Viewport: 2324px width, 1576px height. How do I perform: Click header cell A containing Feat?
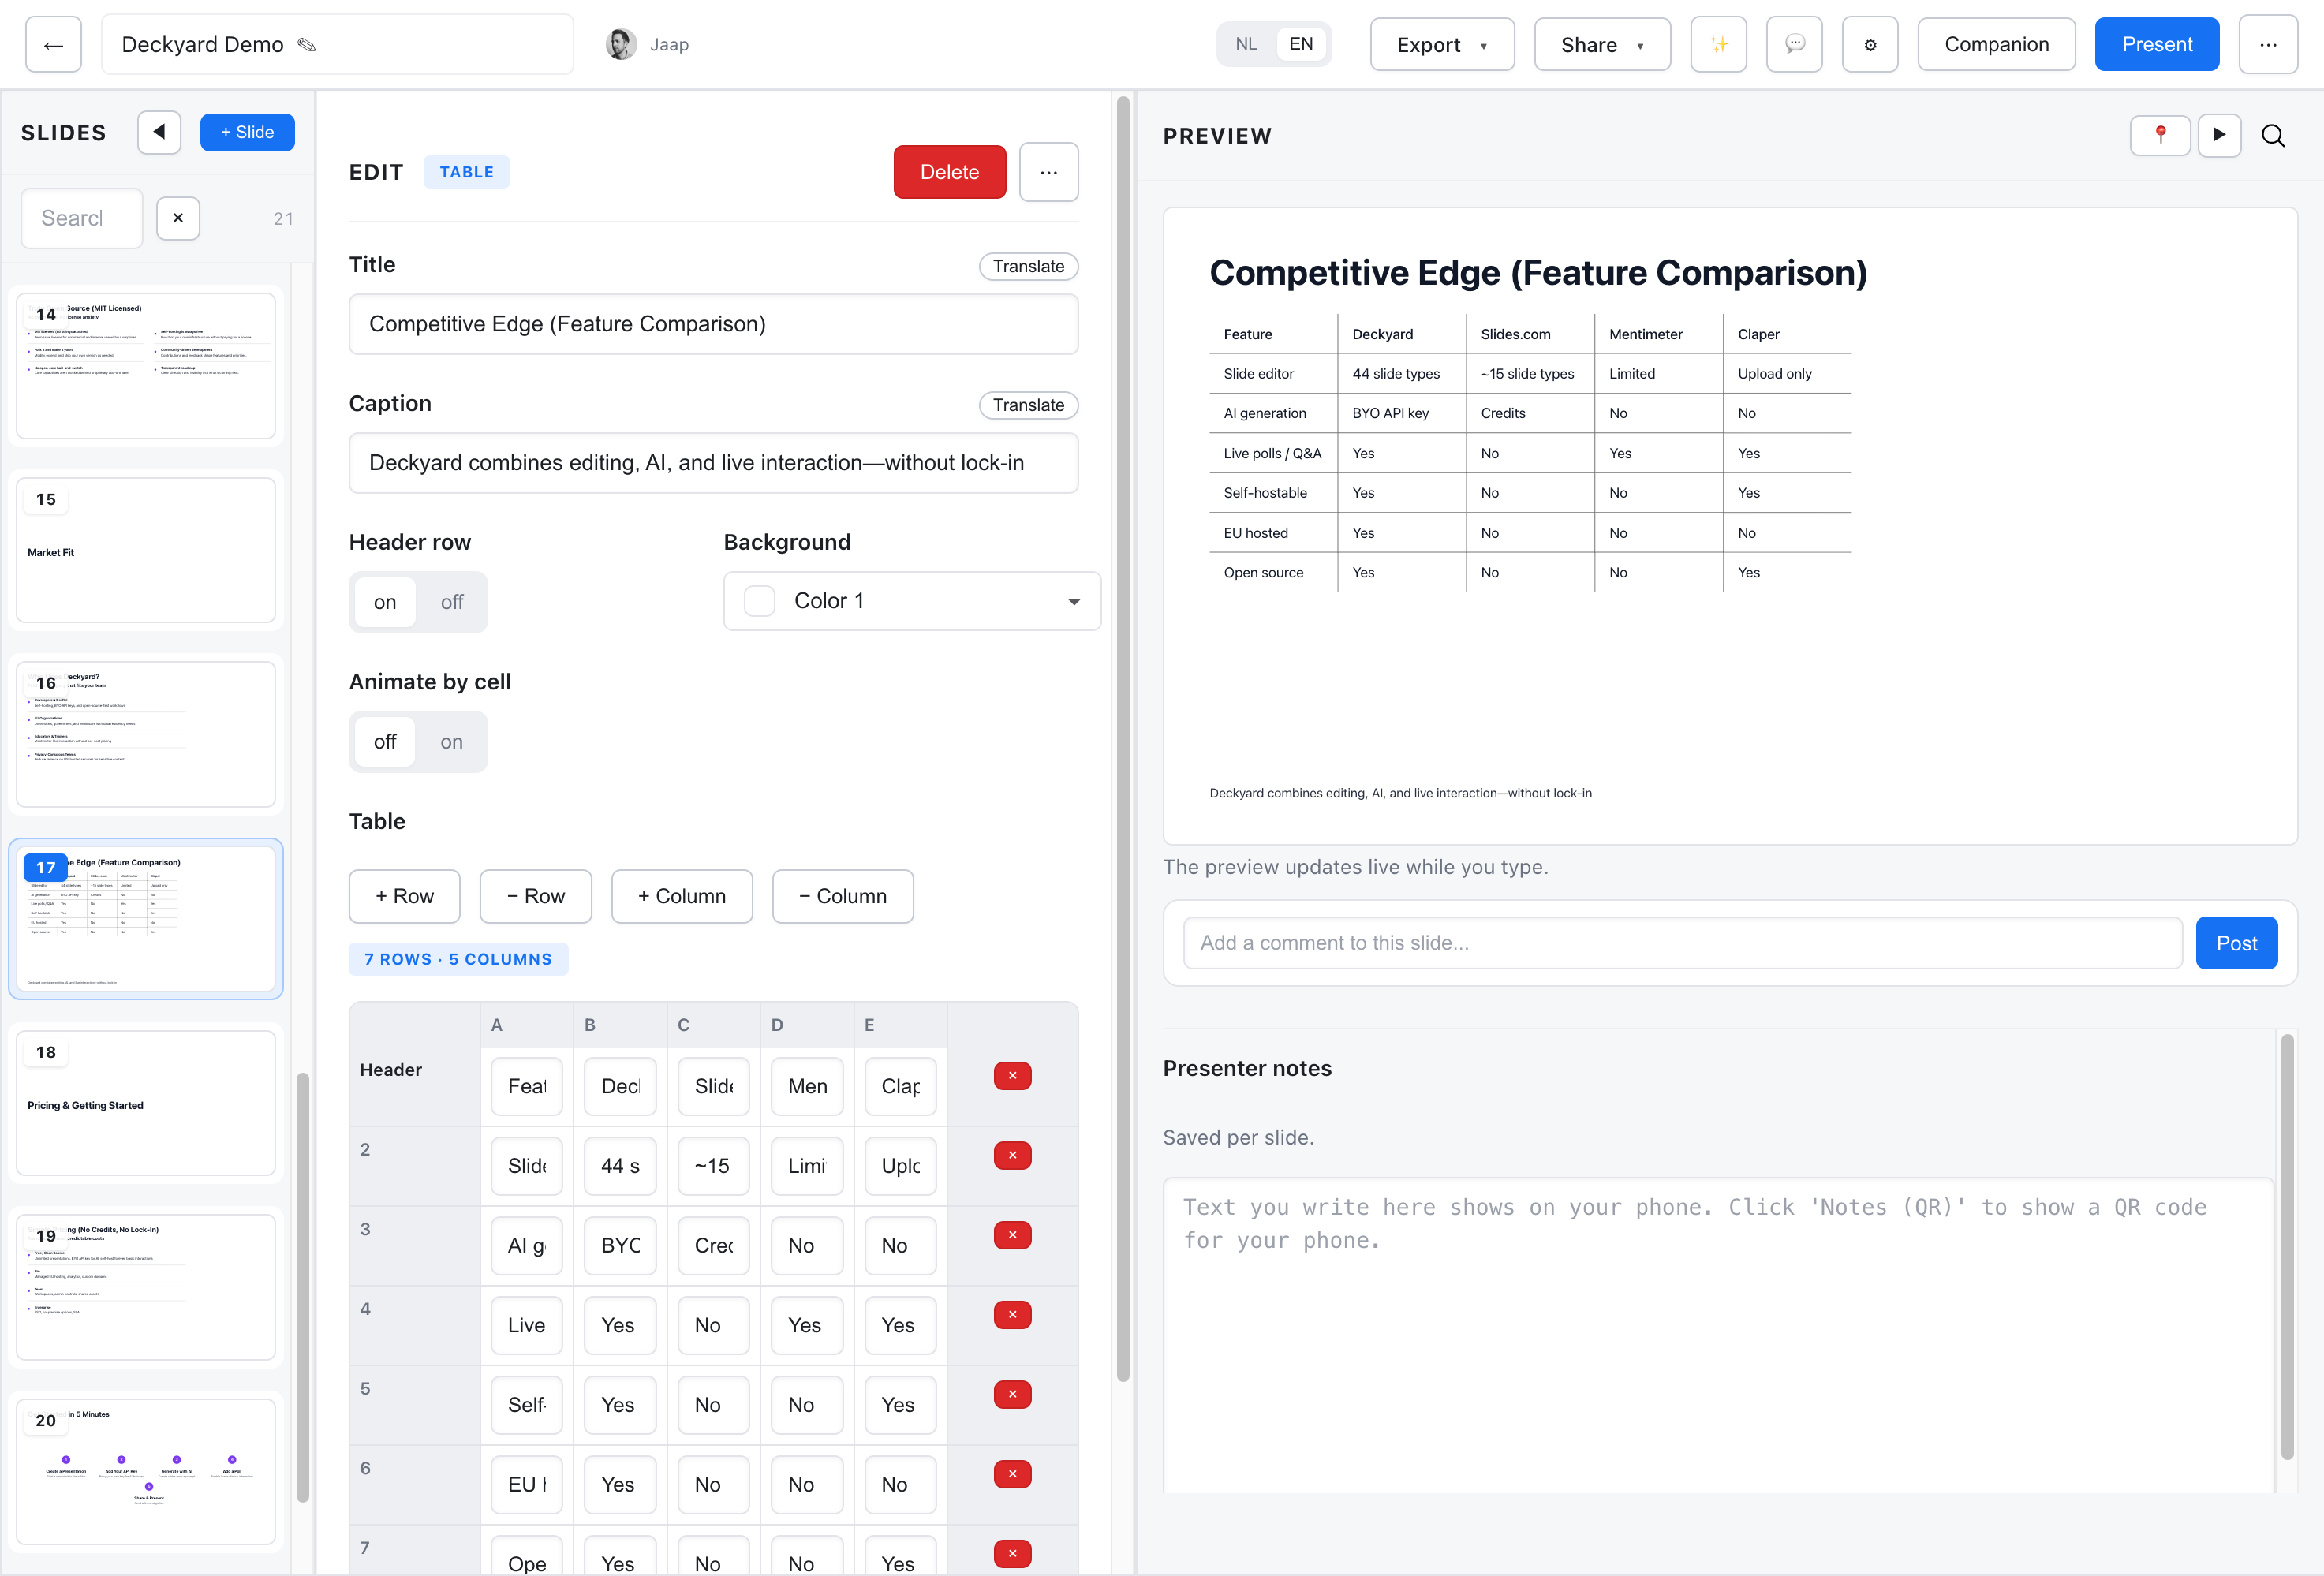(x=527, y=1086)
